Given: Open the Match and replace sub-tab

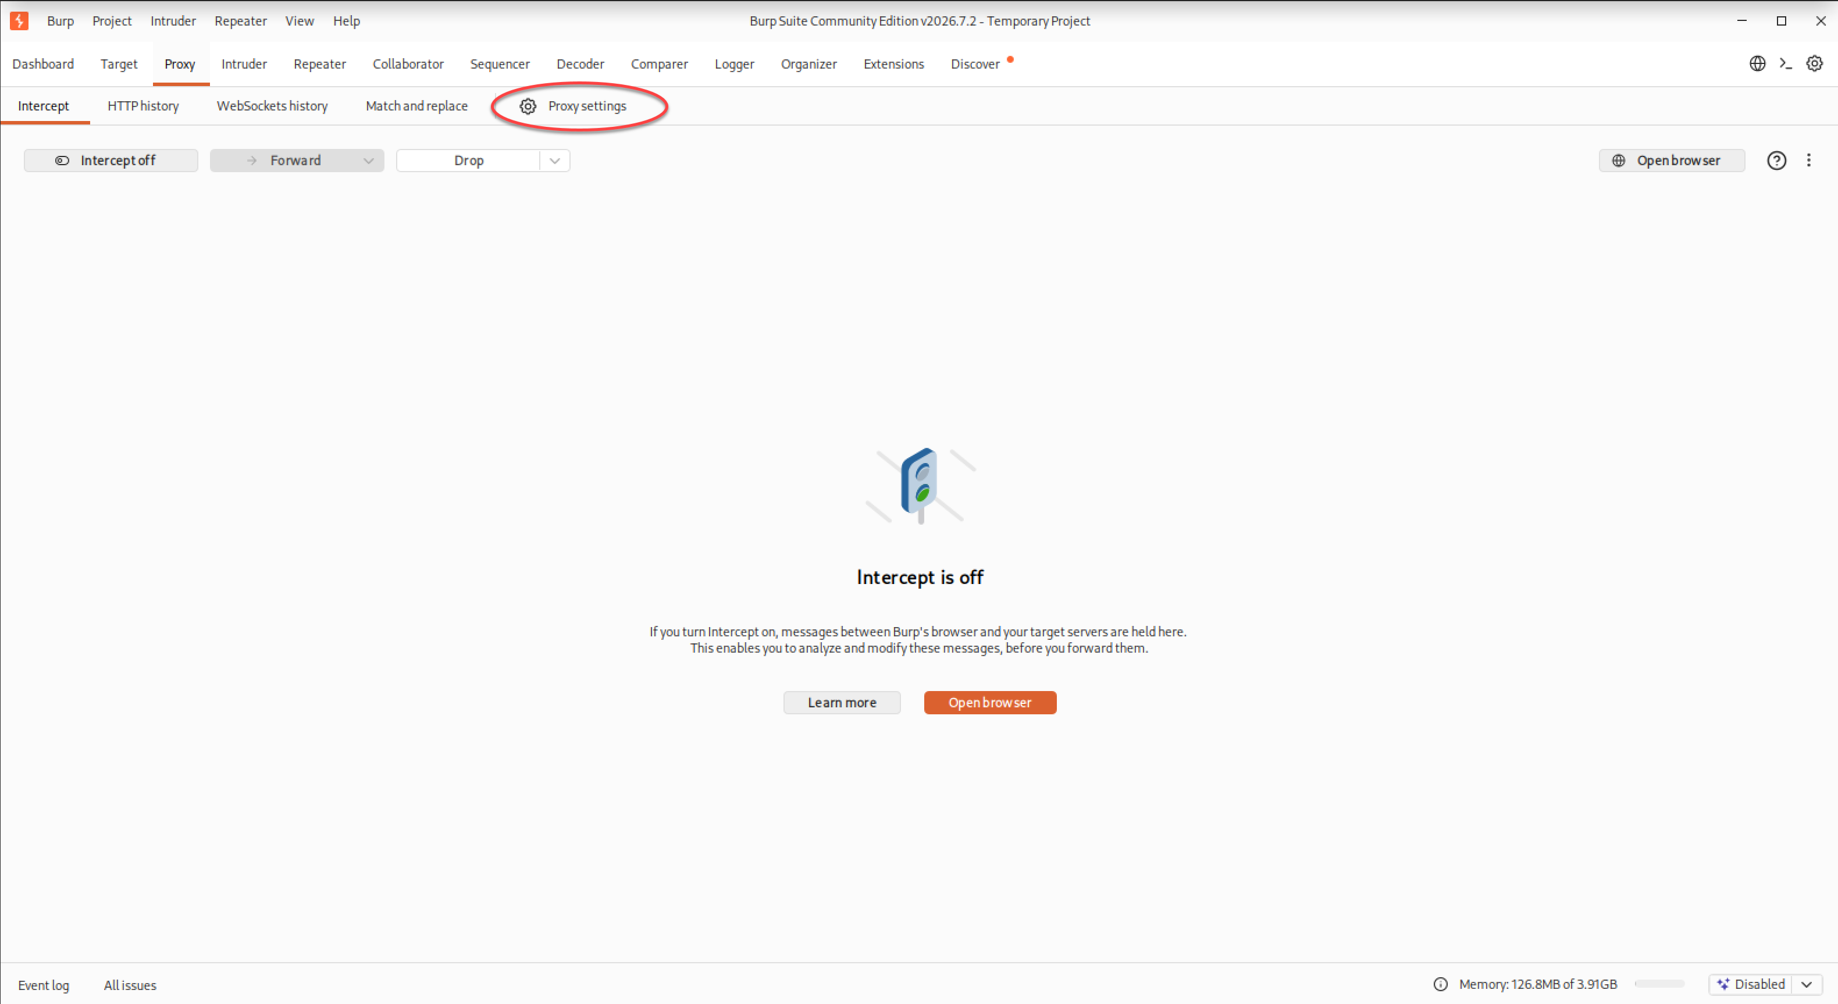Looking at the screenshot, I should coord(416,106).
